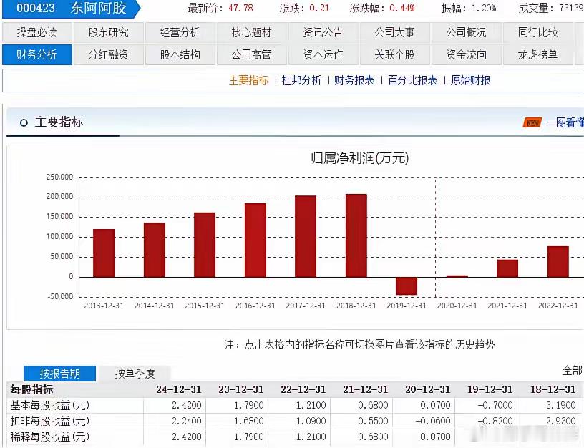Click the negative 2019-12-31 profit bar
The image size is (584, 448).
click(407, 286)
